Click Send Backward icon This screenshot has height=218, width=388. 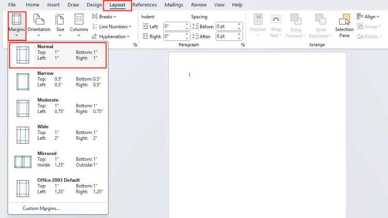tap(321, 19)
